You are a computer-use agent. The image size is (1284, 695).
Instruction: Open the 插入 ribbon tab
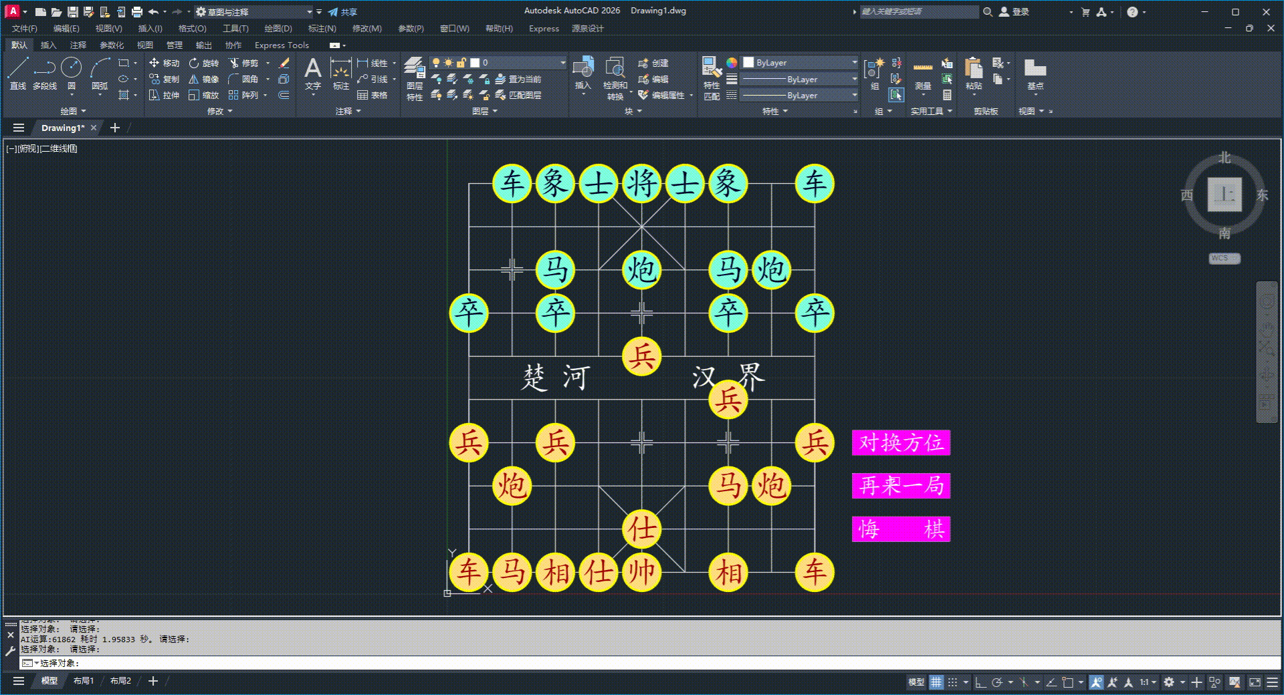pyautogui.click(x=48, y=45)
